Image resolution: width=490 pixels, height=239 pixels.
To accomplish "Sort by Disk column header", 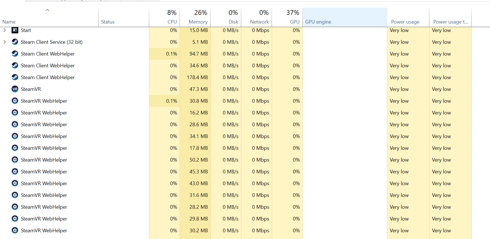I will tap(226, 17).
